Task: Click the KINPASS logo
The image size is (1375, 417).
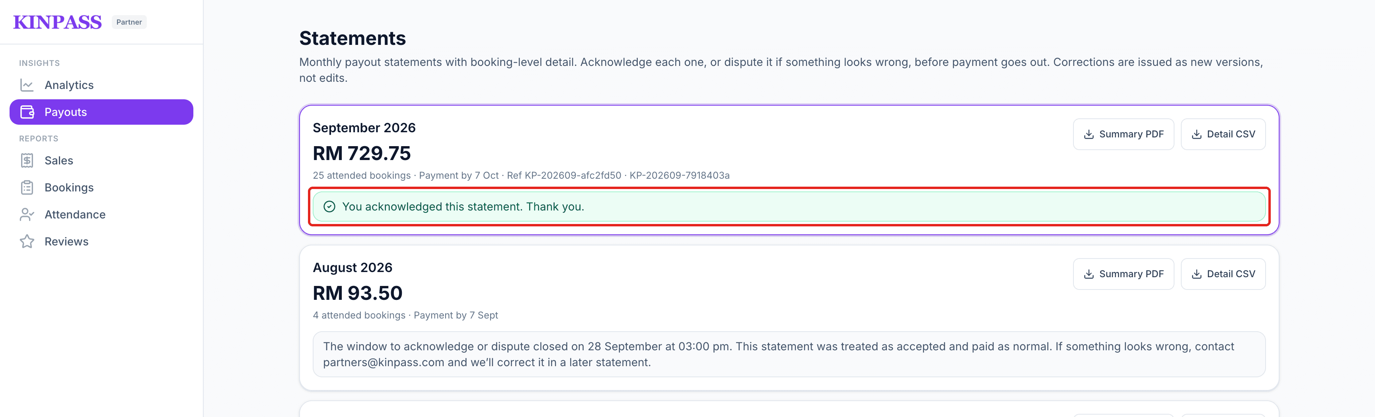Action: pyautogui.click(x=57, y=22)
